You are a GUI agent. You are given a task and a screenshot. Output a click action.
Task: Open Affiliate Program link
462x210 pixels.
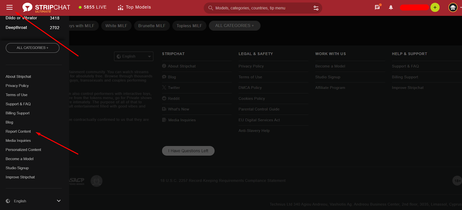tap(330, 88)
